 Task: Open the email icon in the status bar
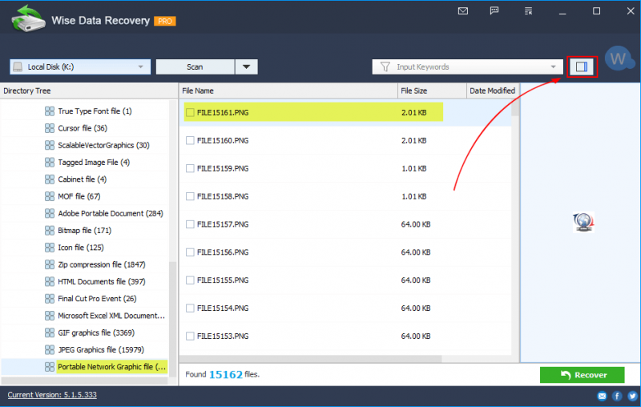602,396
